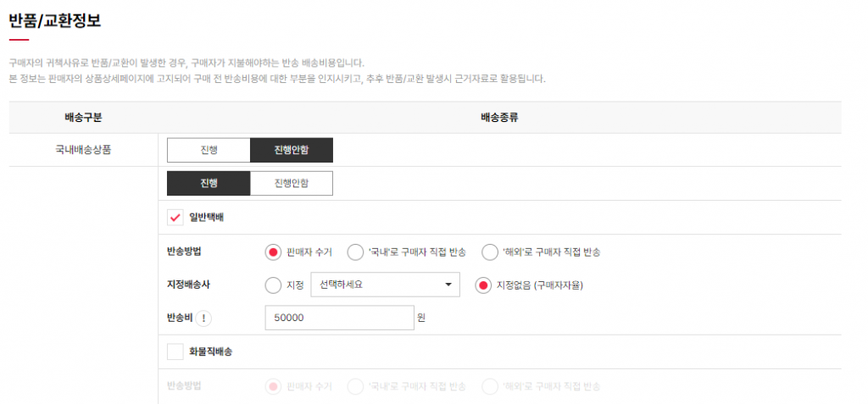Click 진행안함 in the 국내배송상품 row
Viewport: 868px width, 404px height.
click(292, 150)
